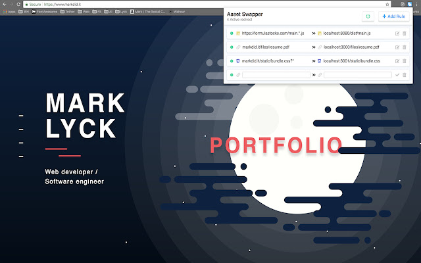Delete the resume.pdf redirect rule
The width and height of the screenshot is (421, 263).
click(x=405, y=47)
